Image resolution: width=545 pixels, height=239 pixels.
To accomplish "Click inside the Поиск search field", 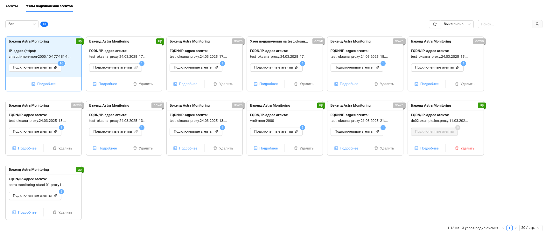I will pos(505,24).
